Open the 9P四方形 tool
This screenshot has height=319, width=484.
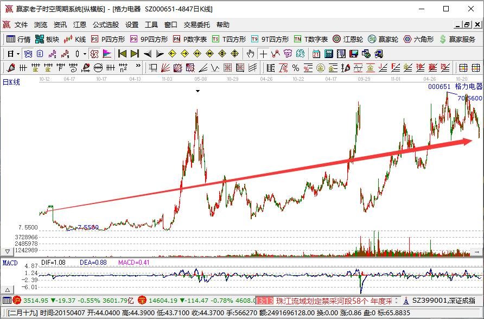click(x=149, y=39)
